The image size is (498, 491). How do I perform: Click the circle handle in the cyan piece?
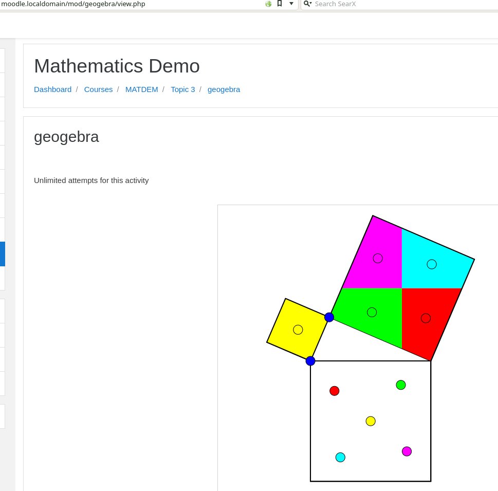pos(432,264)
